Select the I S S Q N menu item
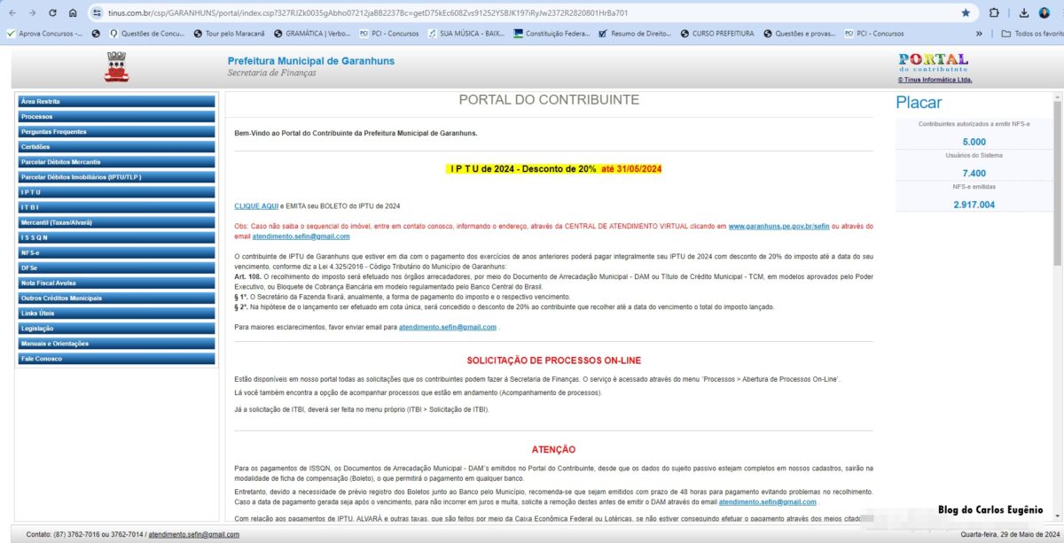Image resolution: width=1064 pixels, height=543 pixels. tap(117, 237)
